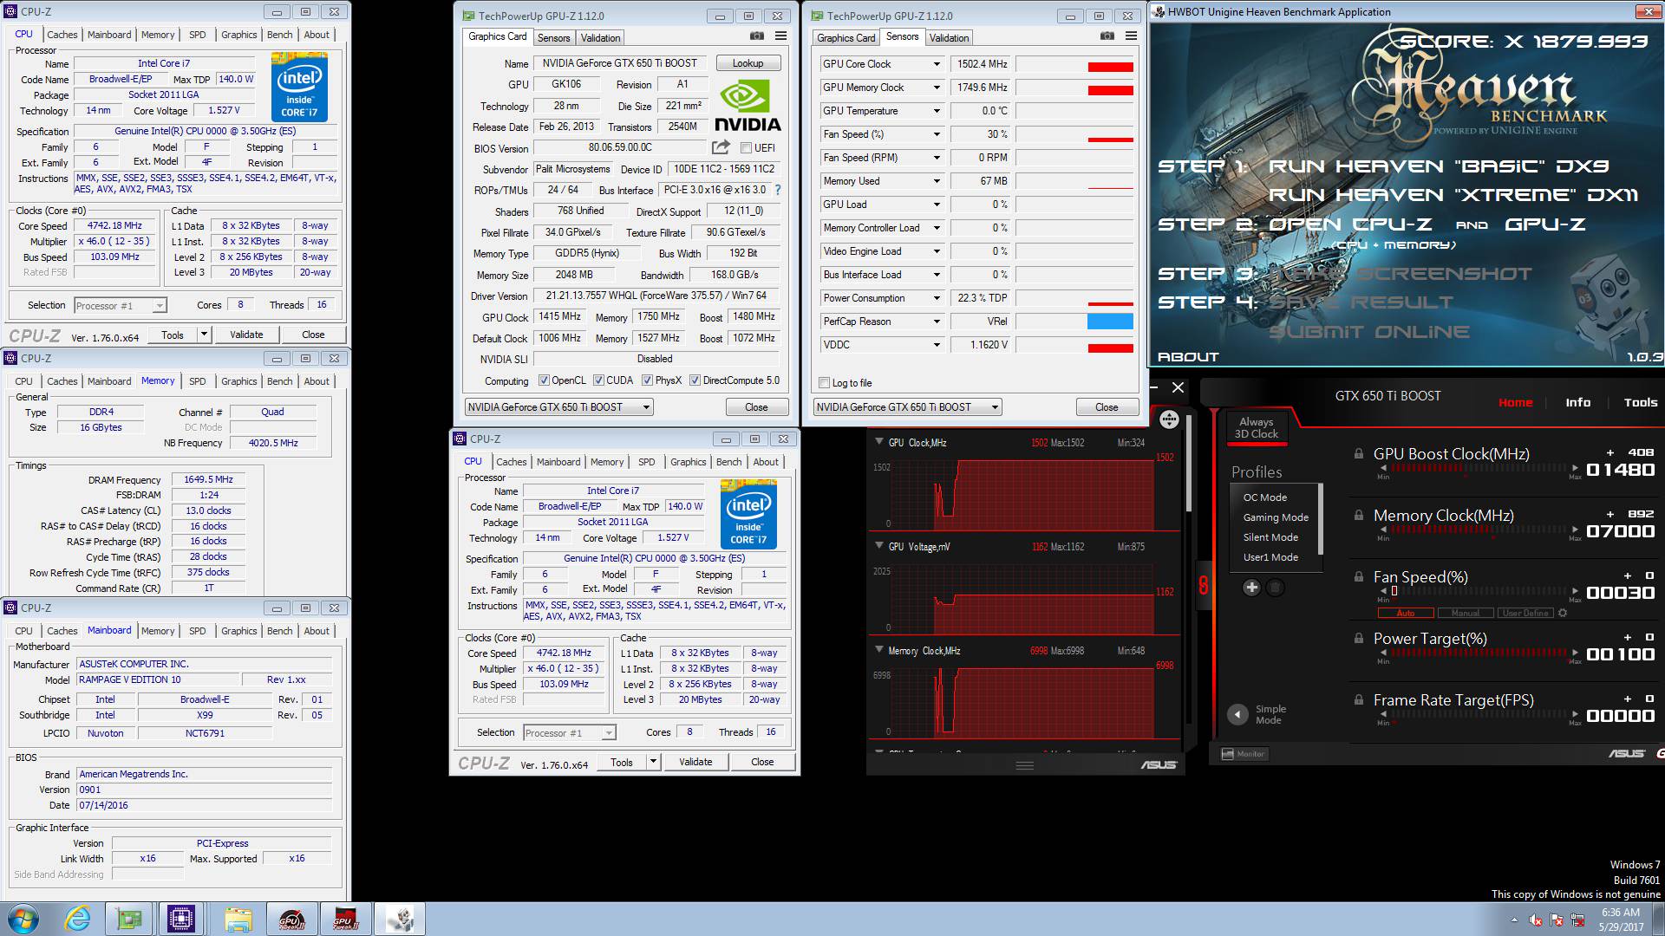Screen dimensions: 1665x936
Task: Click the camera icon in the GPU-Z Sensors window
Action: click(x=1107, y=36)
